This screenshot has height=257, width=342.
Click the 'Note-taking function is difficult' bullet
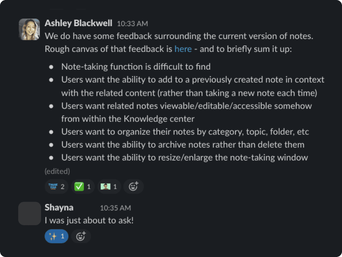pos(136,67)
